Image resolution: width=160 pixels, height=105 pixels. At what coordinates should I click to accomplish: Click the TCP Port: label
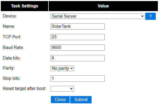point(12,37)
